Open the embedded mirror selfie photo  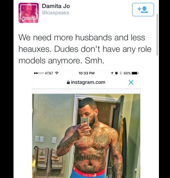(x=86, y=136)
